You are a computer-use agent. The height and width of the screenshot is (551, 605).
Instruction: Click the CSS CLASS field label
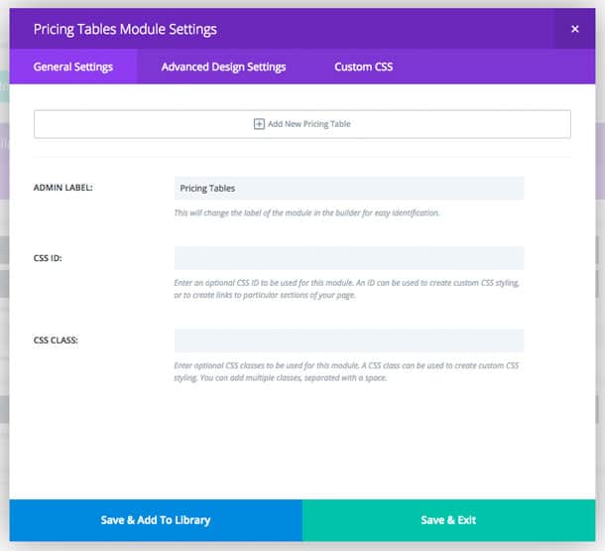(56, 341)
